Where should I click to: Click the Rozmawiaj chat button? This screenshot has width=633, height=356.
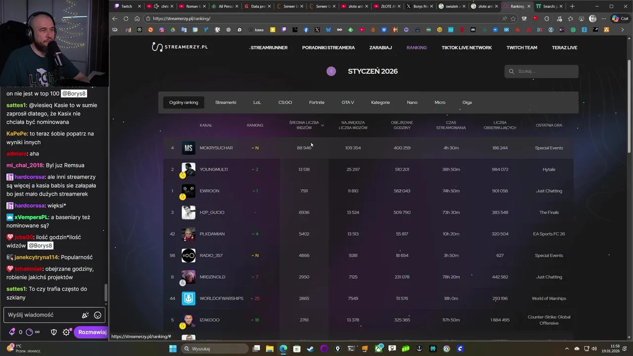(92, 332)
